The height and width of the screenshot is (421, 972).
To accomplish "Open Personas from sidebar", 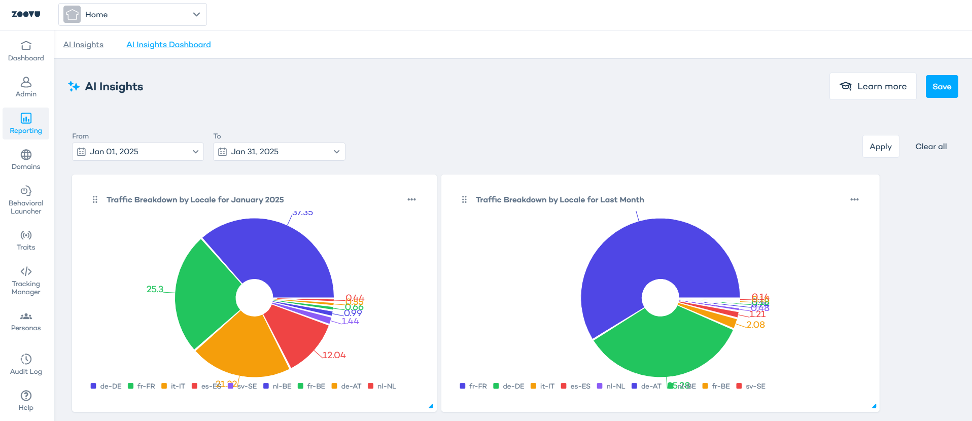I will click(26, 321).
